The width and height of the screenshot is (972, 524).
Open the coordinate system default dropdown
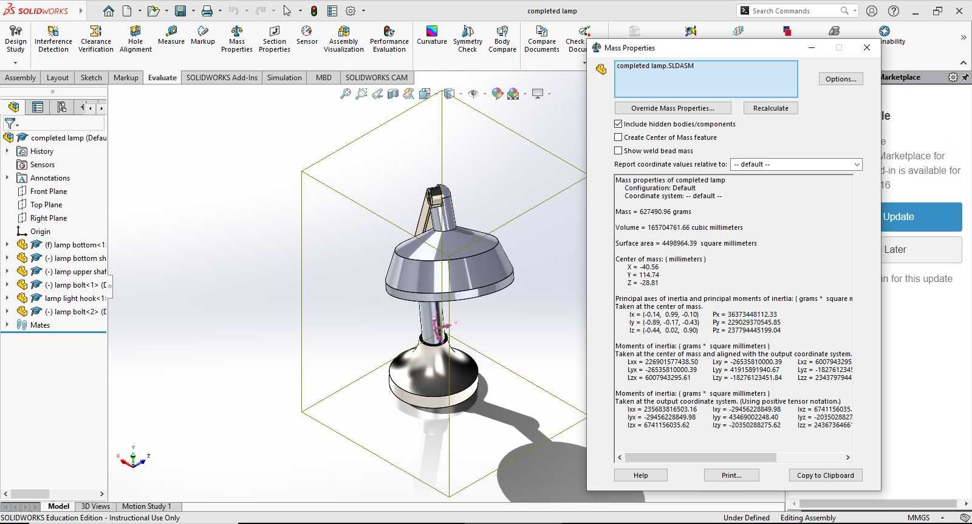coord(796,164)
